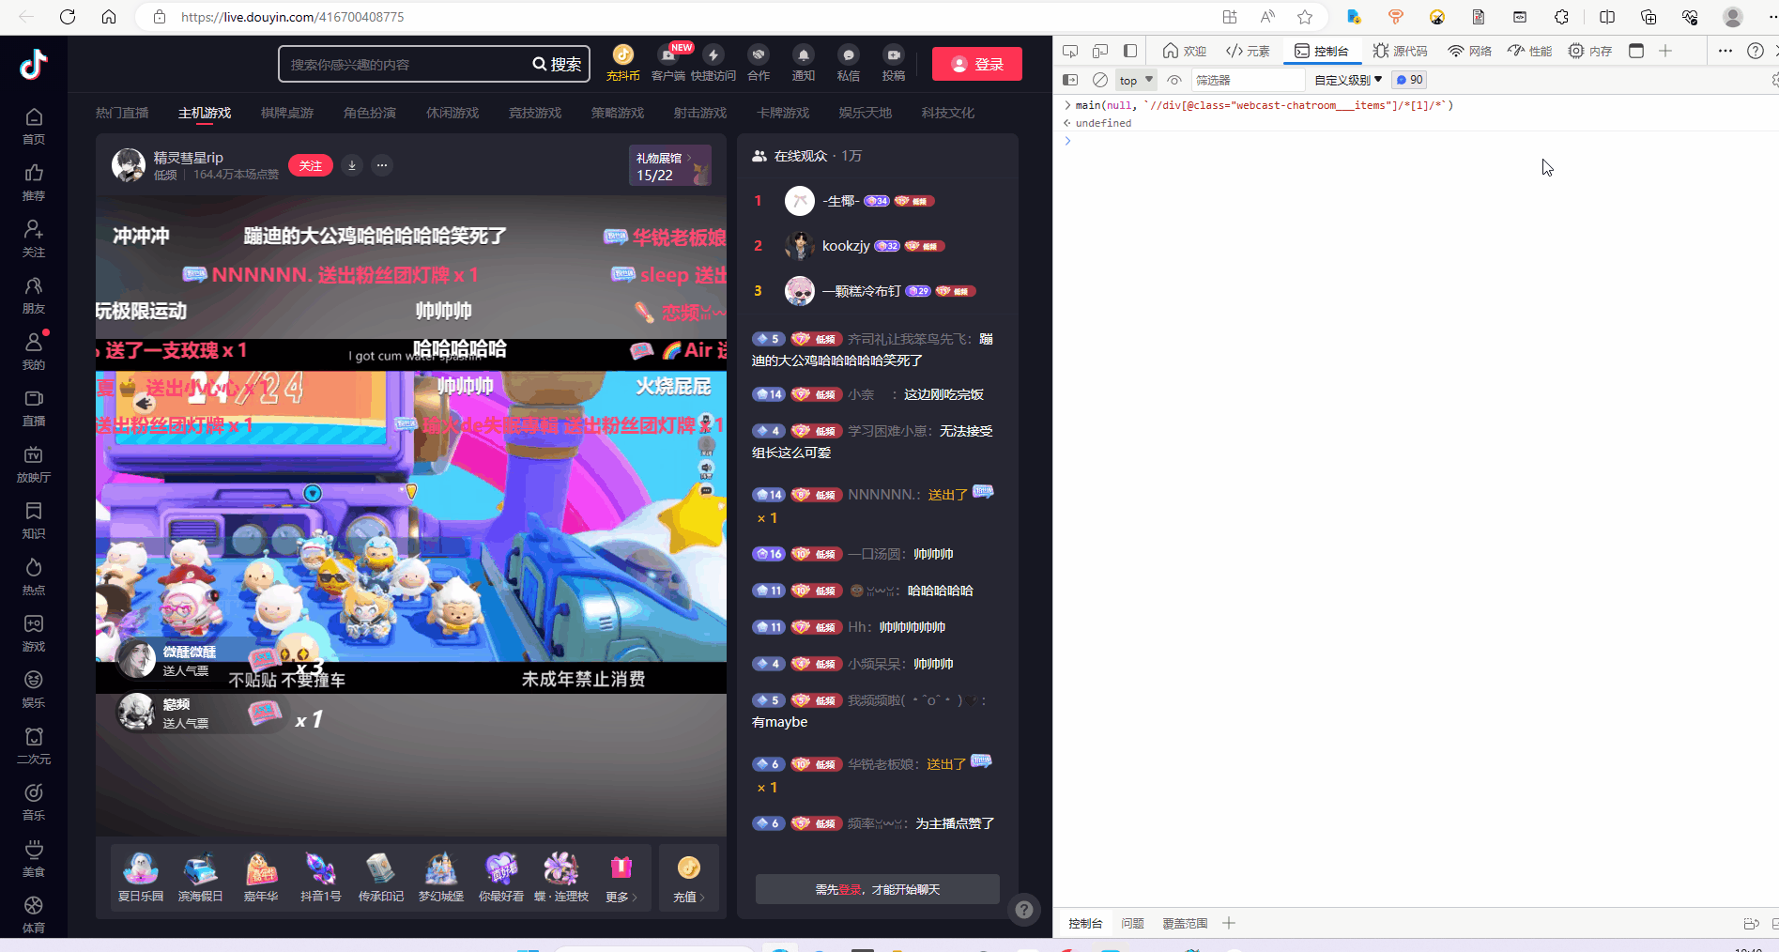
Task: Toggle live expression eye icon
Action: tap(1174, 80)
